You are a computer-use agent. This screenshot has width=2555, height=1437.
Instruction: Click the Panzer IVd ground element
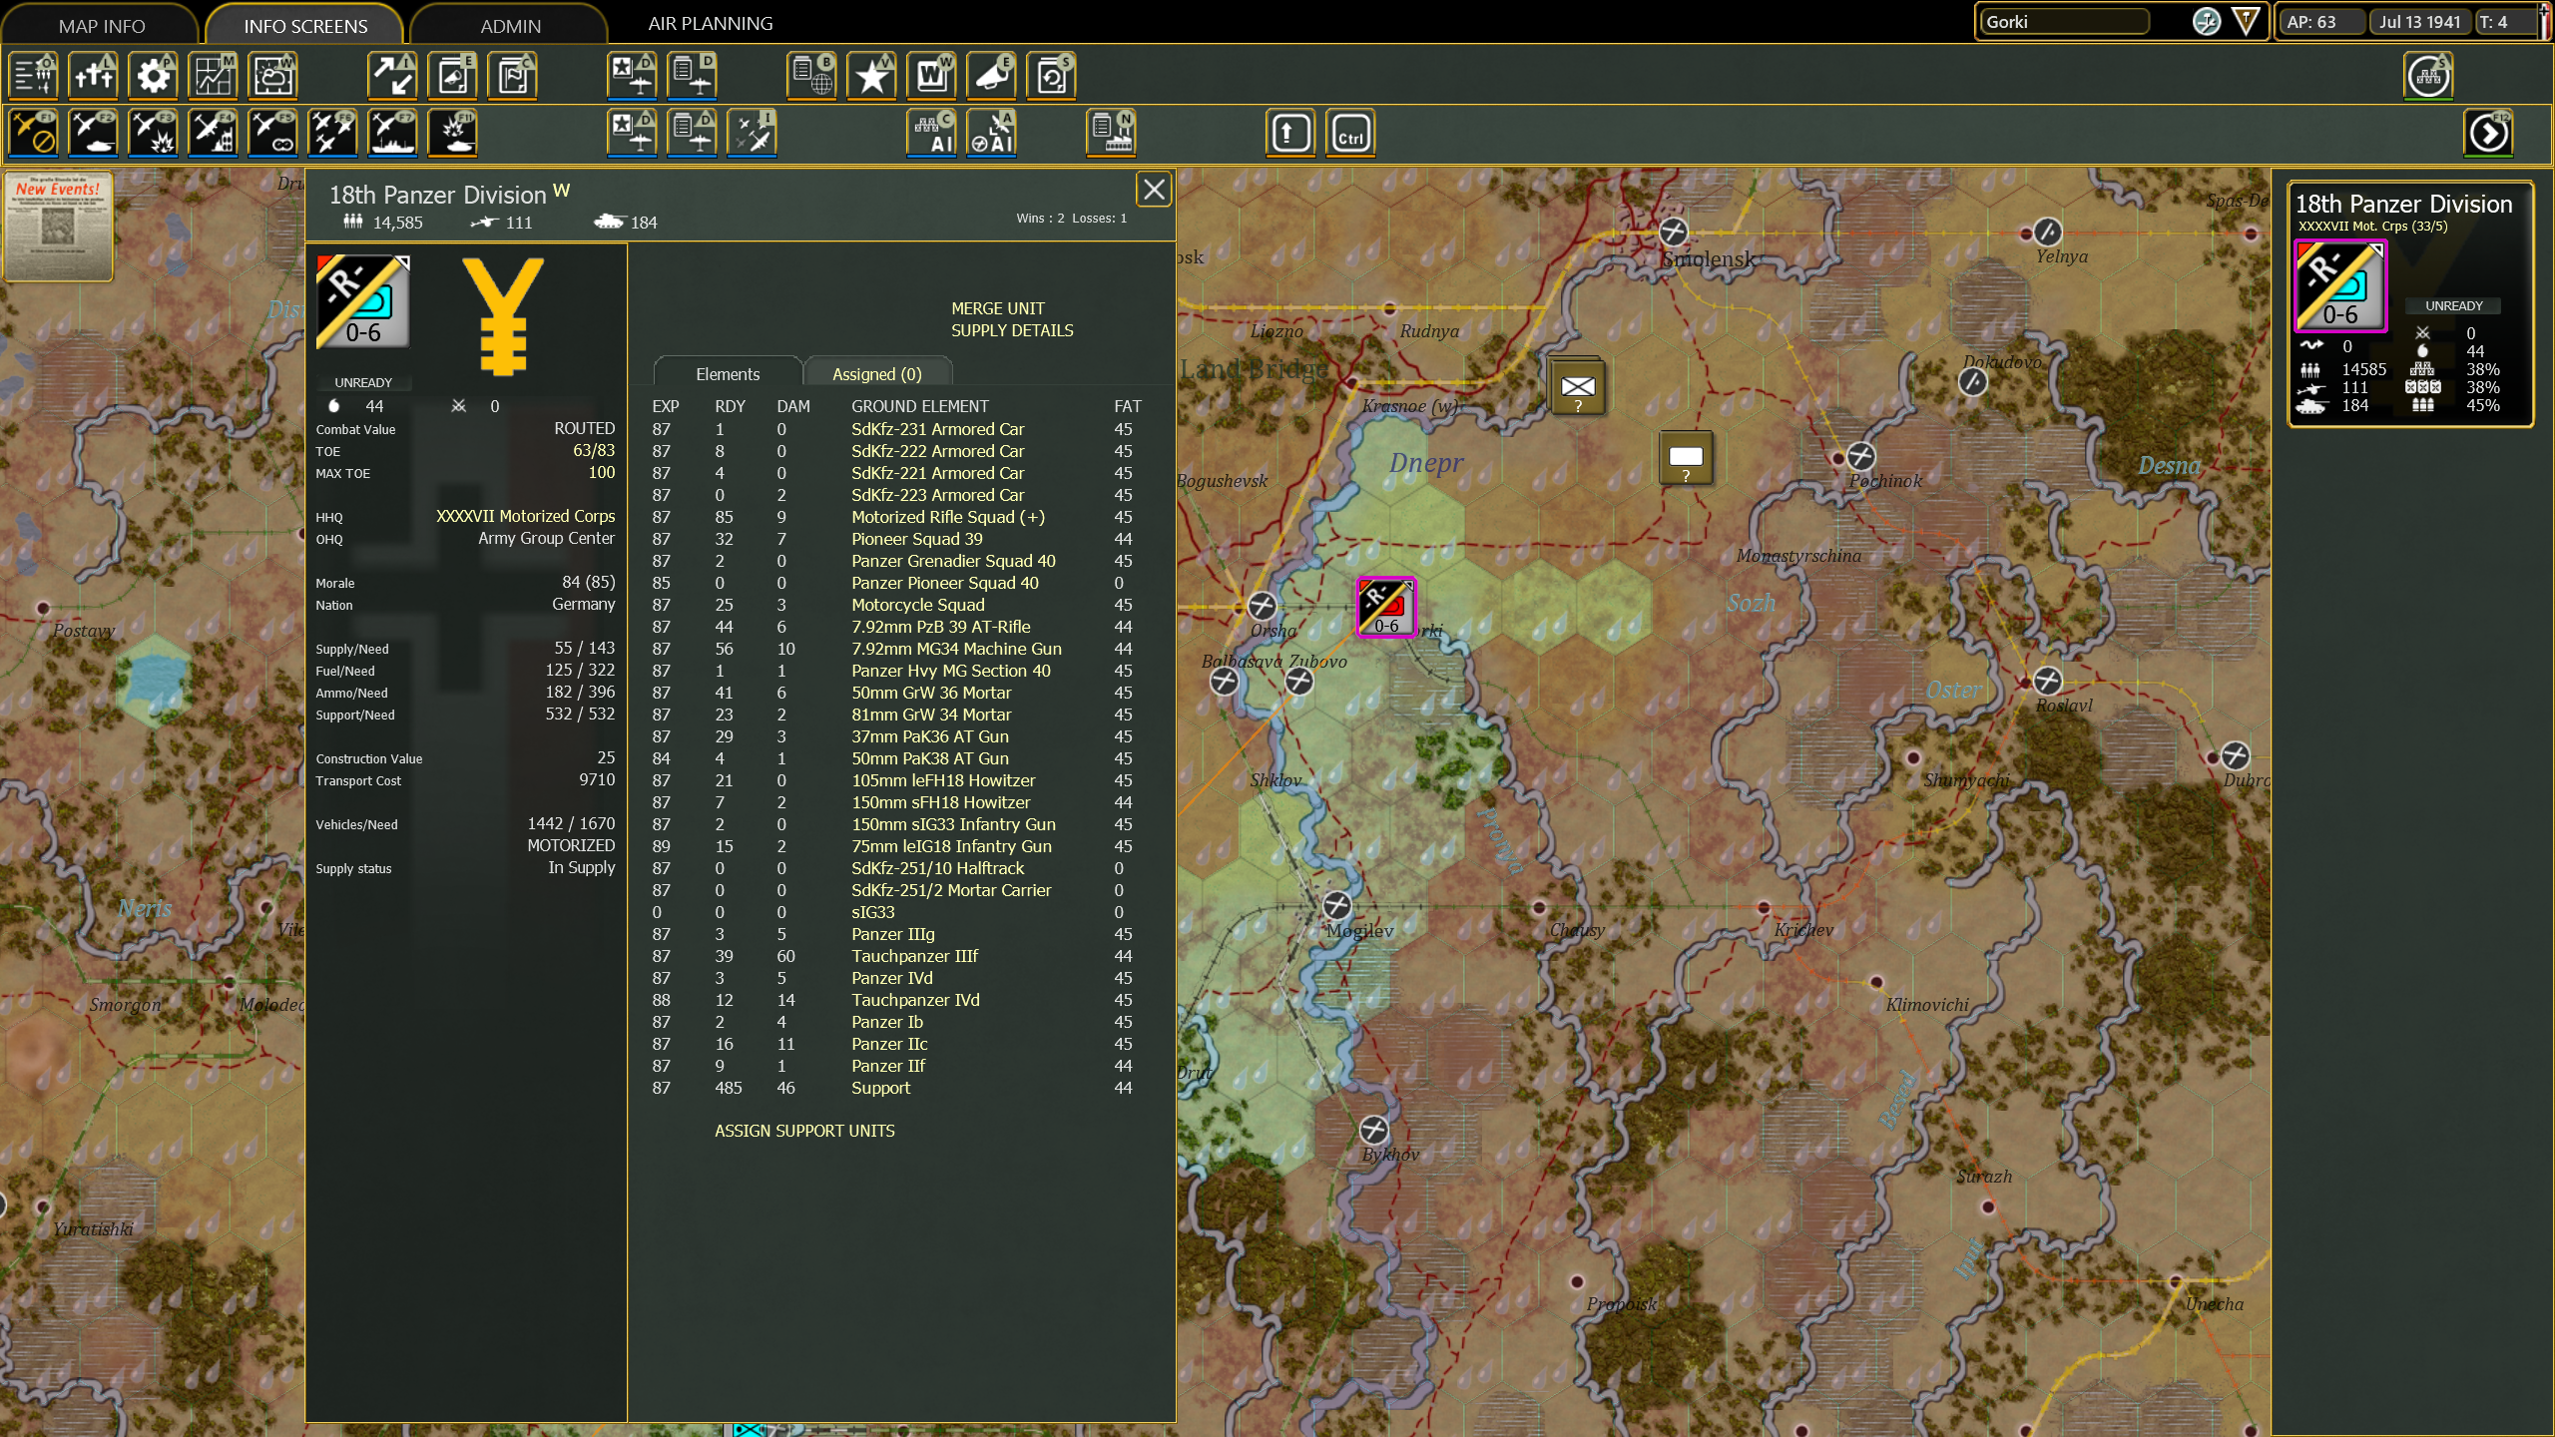click(x=891, y=978)
